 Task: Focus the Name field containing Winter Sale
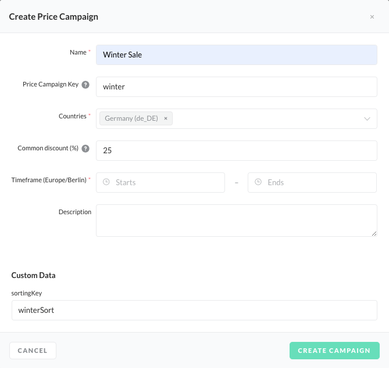click(x=236, y=55)
